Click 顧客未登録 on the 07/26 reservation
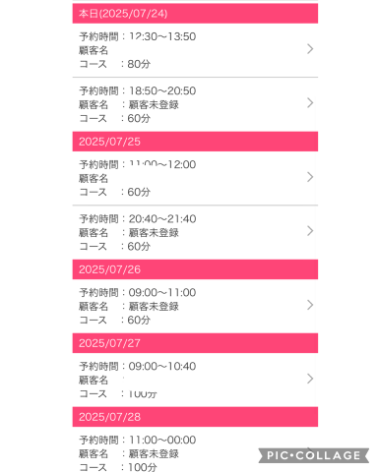Screen dimensions: 378x472 (x=154, y=307)
